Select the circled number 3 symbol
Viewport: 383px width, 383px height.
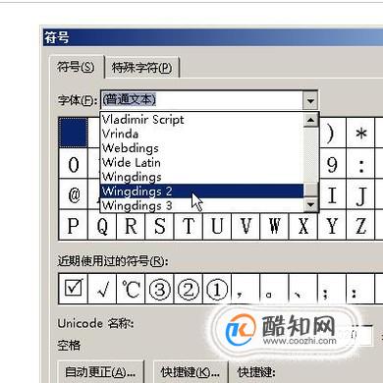coord(159,289)
